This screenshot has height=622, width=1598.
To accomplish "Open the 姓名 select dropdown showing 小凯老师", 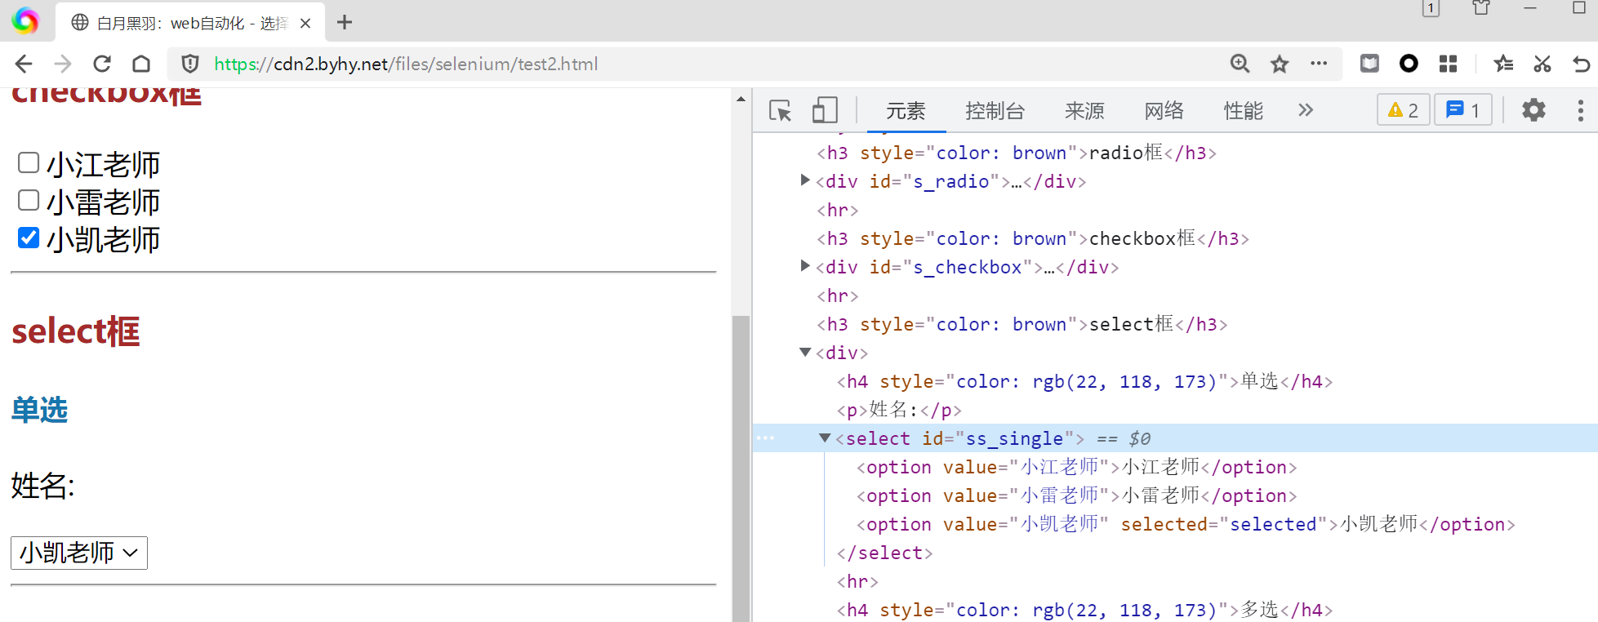I will (79, 553).
